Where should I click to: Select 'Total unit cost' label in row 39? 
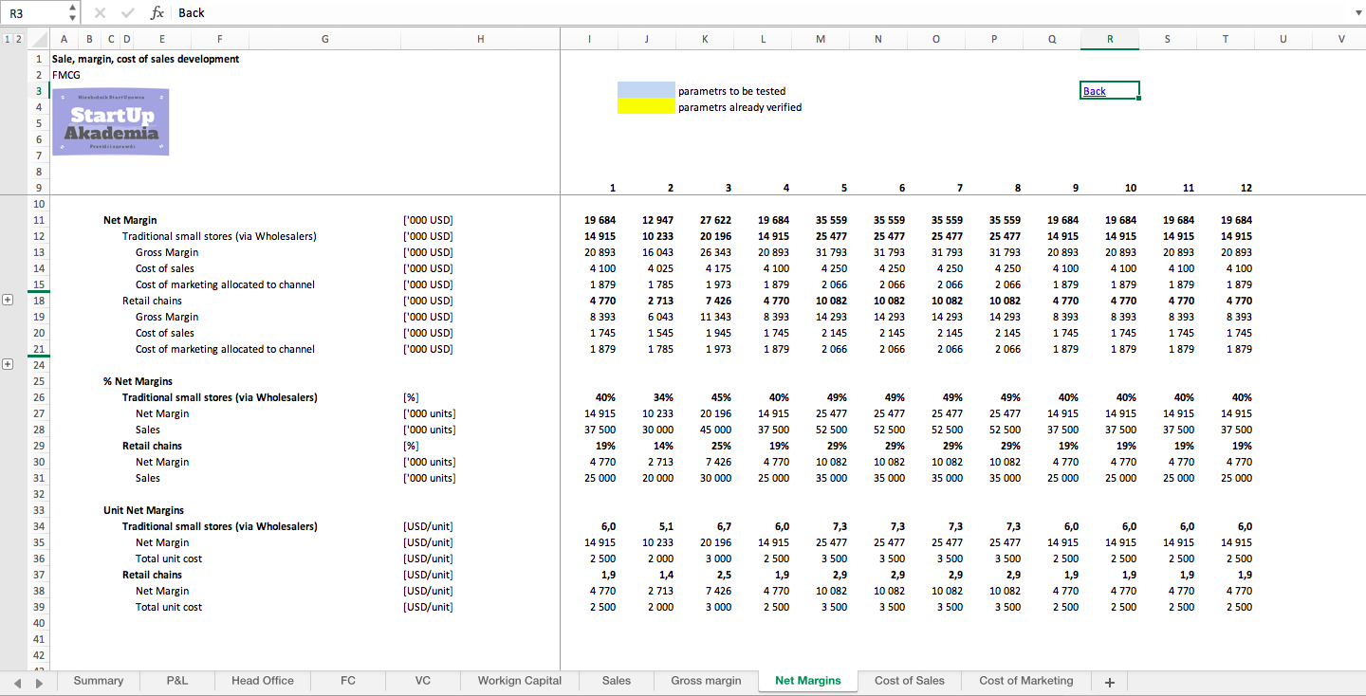point(169,607)
